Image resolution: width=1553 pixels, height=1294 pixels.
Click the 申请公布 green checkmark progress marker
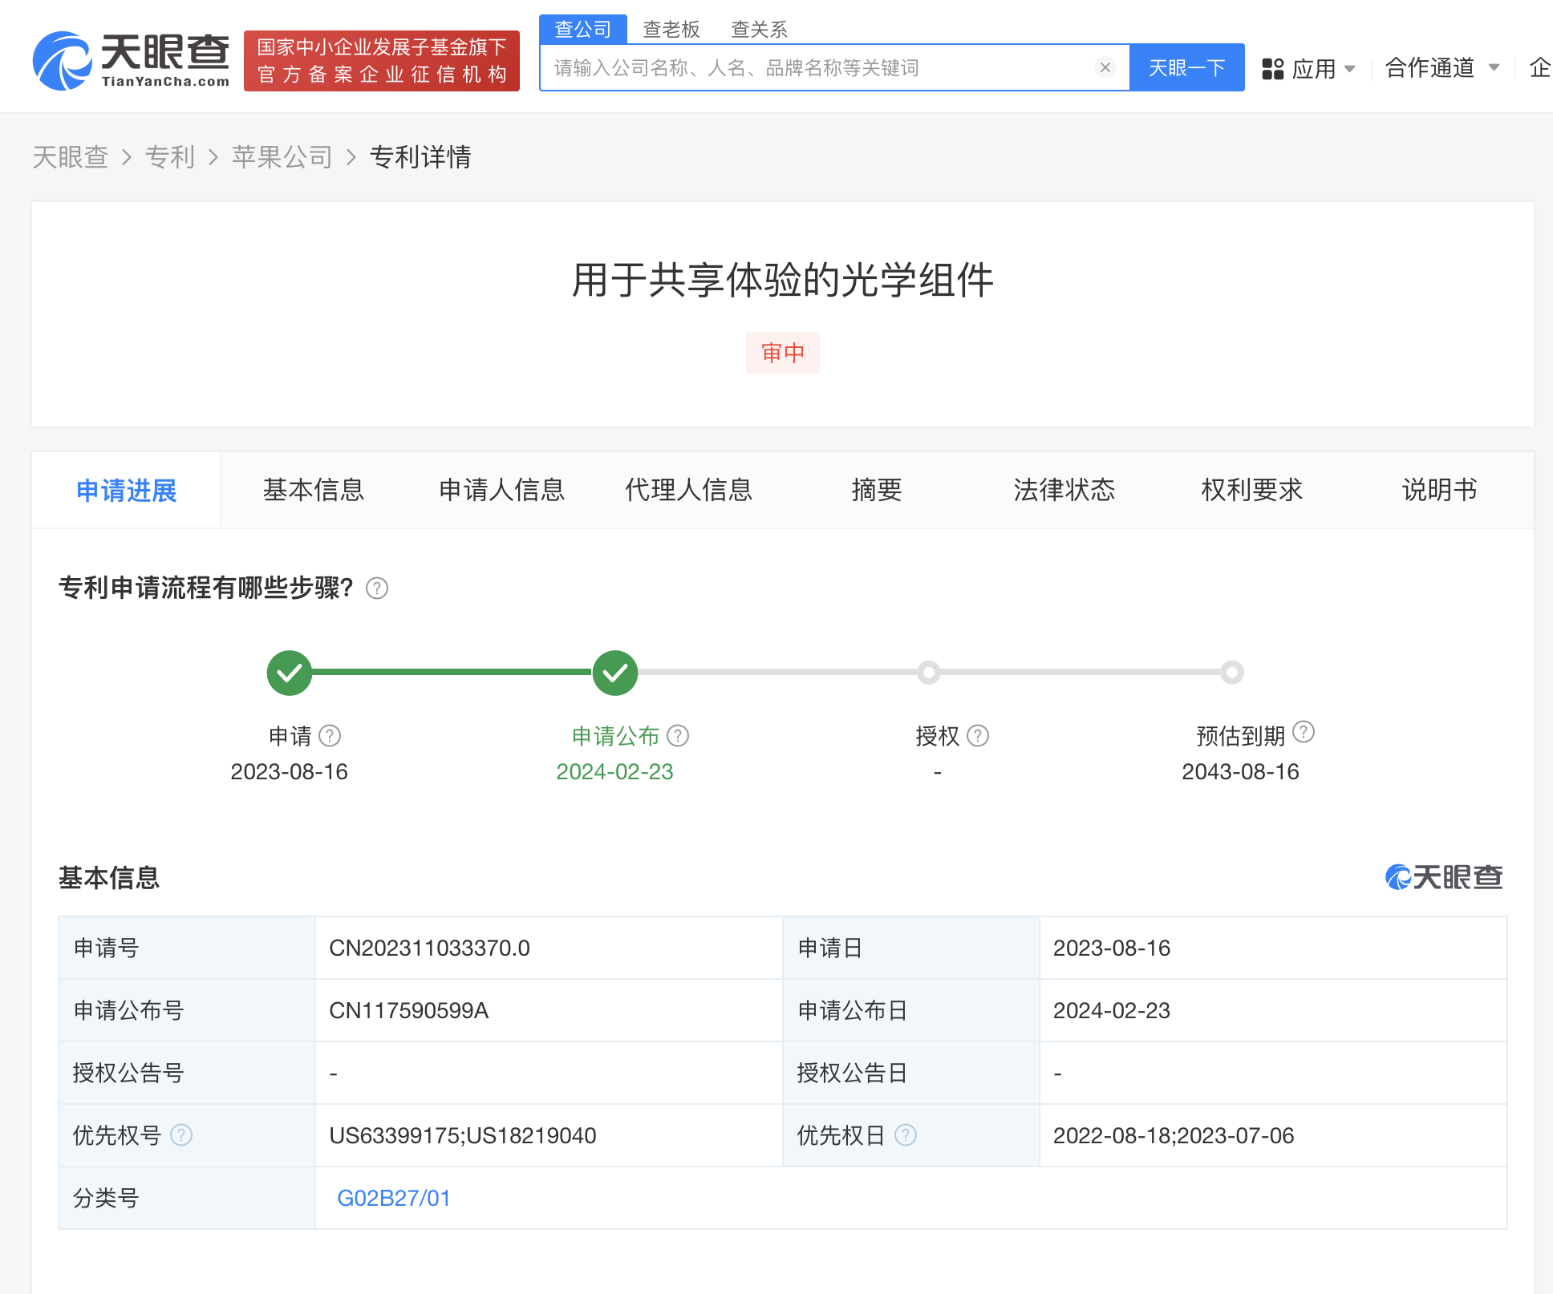tap(614, 673)
